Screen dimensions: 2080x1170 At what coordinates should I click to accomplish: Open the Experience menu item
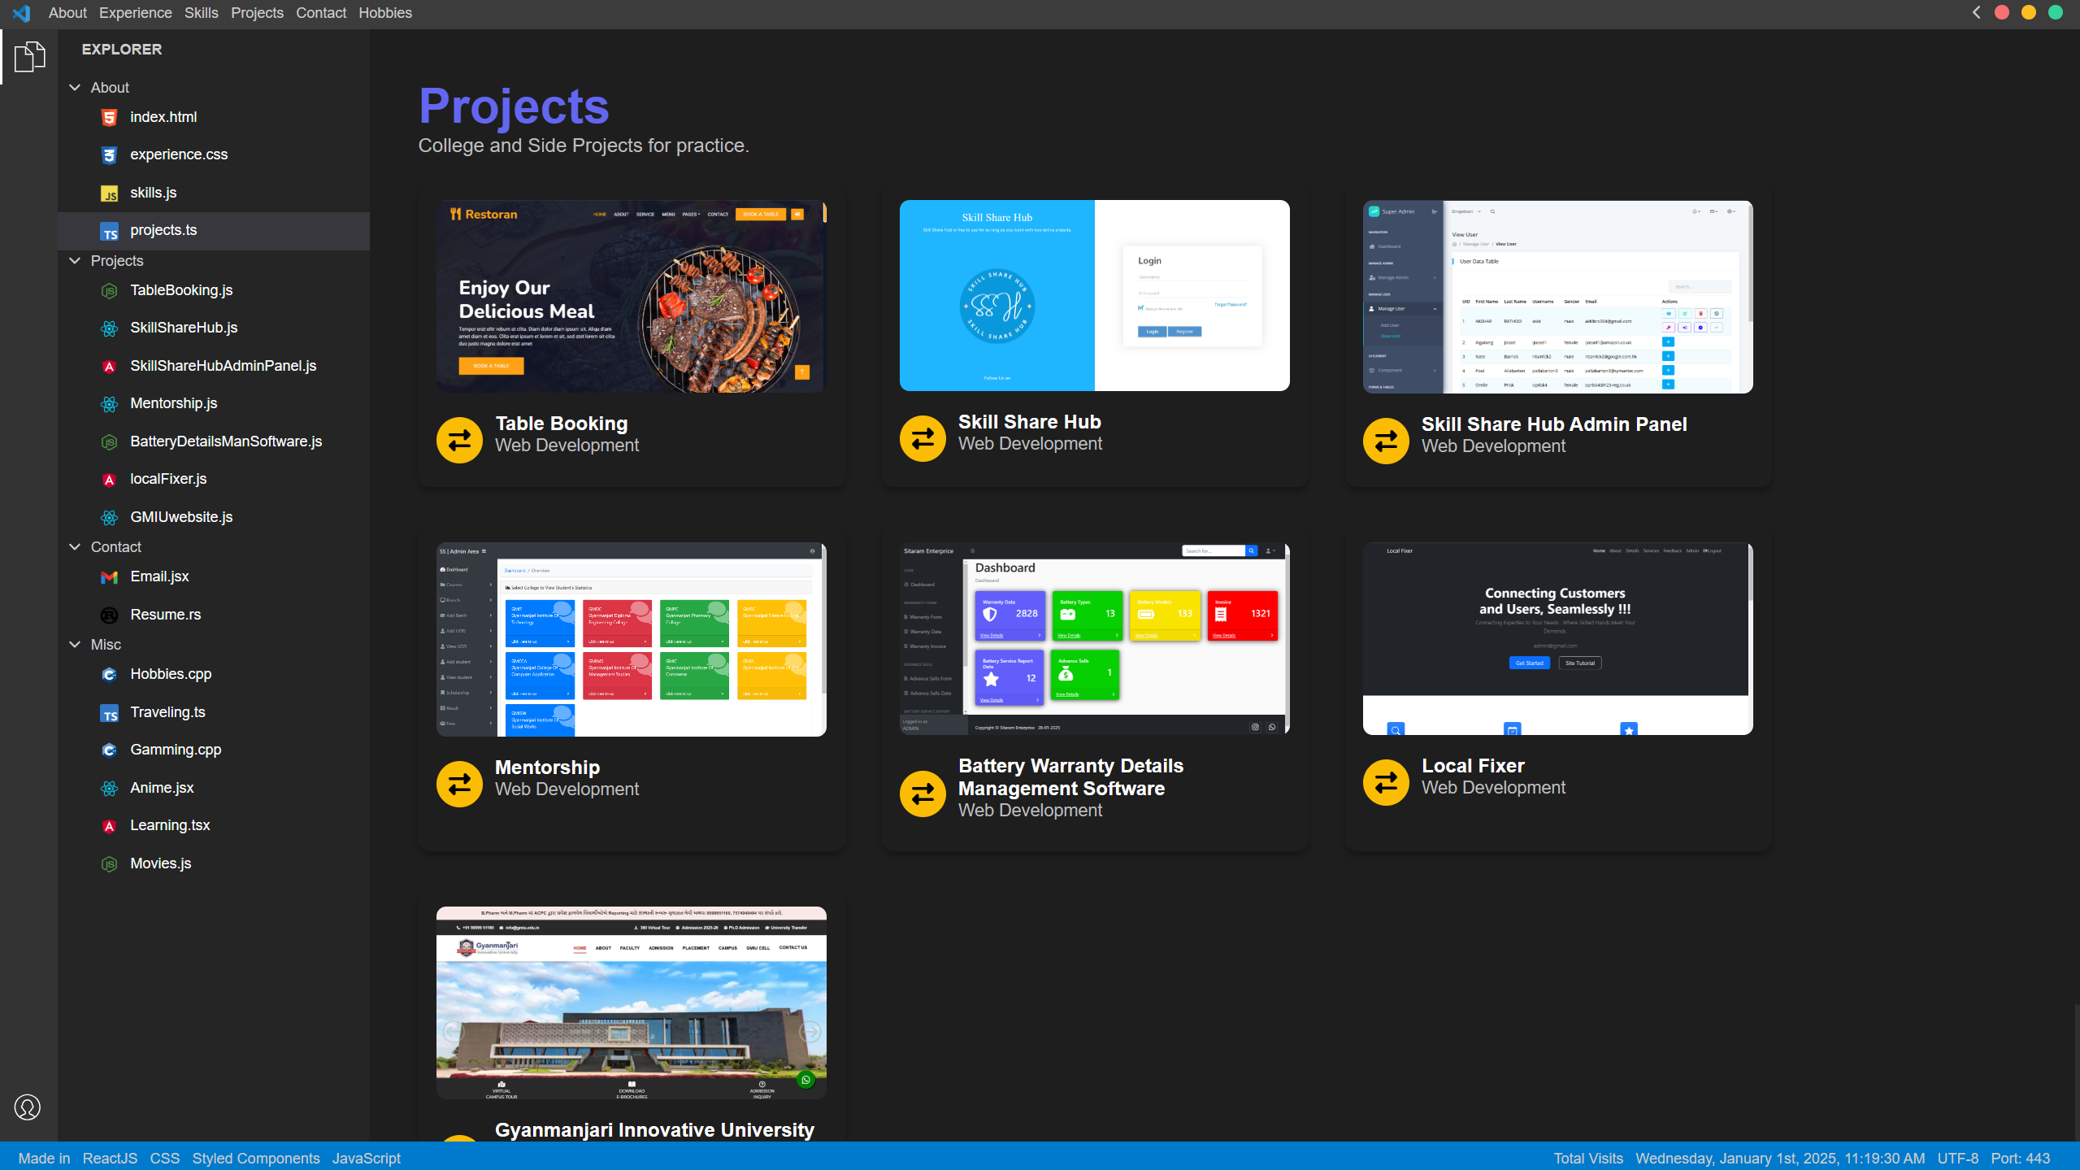pos(136,13)
